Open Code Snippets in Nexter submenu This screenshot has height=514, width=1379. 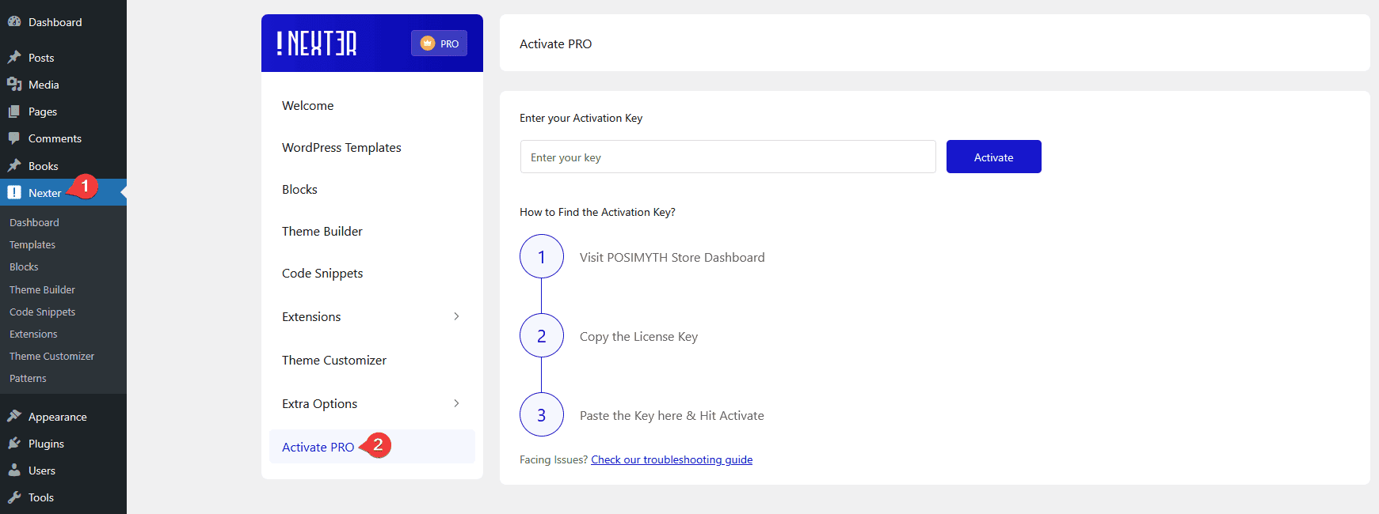point(42,312)
